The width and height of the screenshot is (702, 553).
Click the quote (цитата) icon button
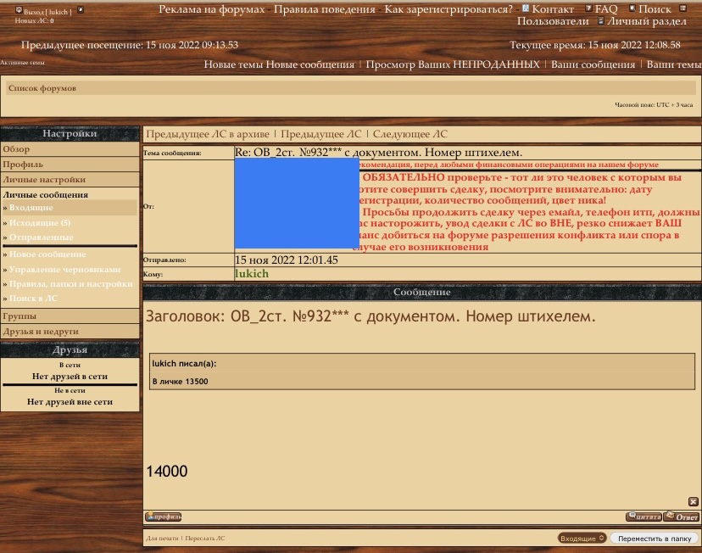click(643, 517)
